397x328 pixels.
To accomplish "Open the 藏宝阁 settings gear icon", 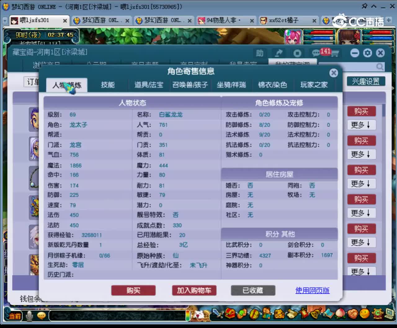I will [x=368, y=53].
